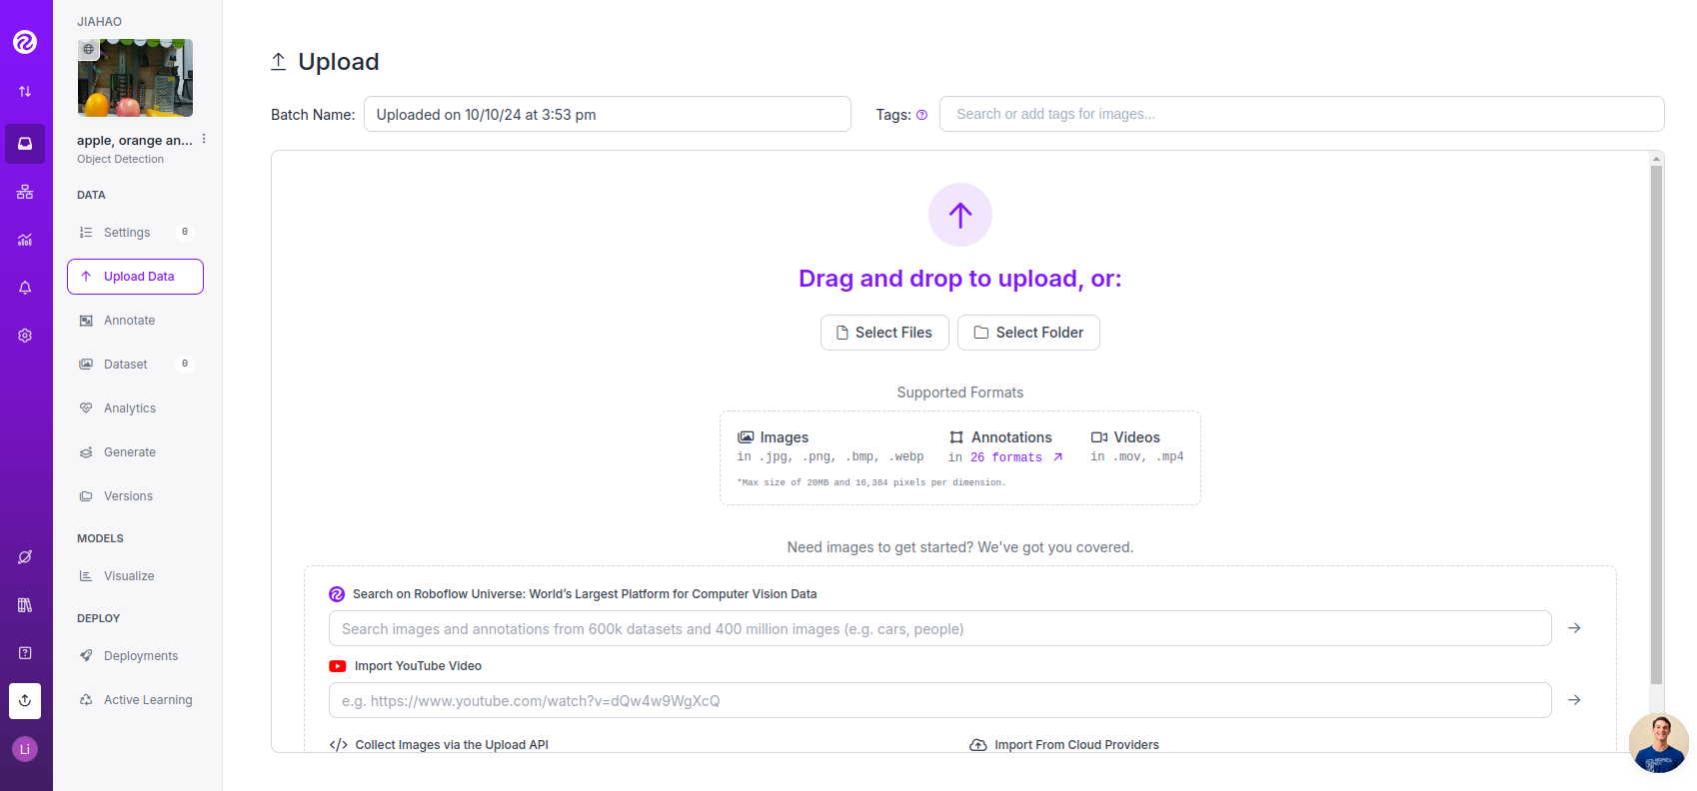Select the Projects tray icon in purple sidebar

coord(25,144)
